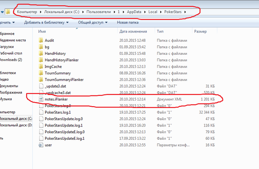259x169 pixels.
Task: Expand breadcrumb arrow after Компьютер
Action: 41,12
